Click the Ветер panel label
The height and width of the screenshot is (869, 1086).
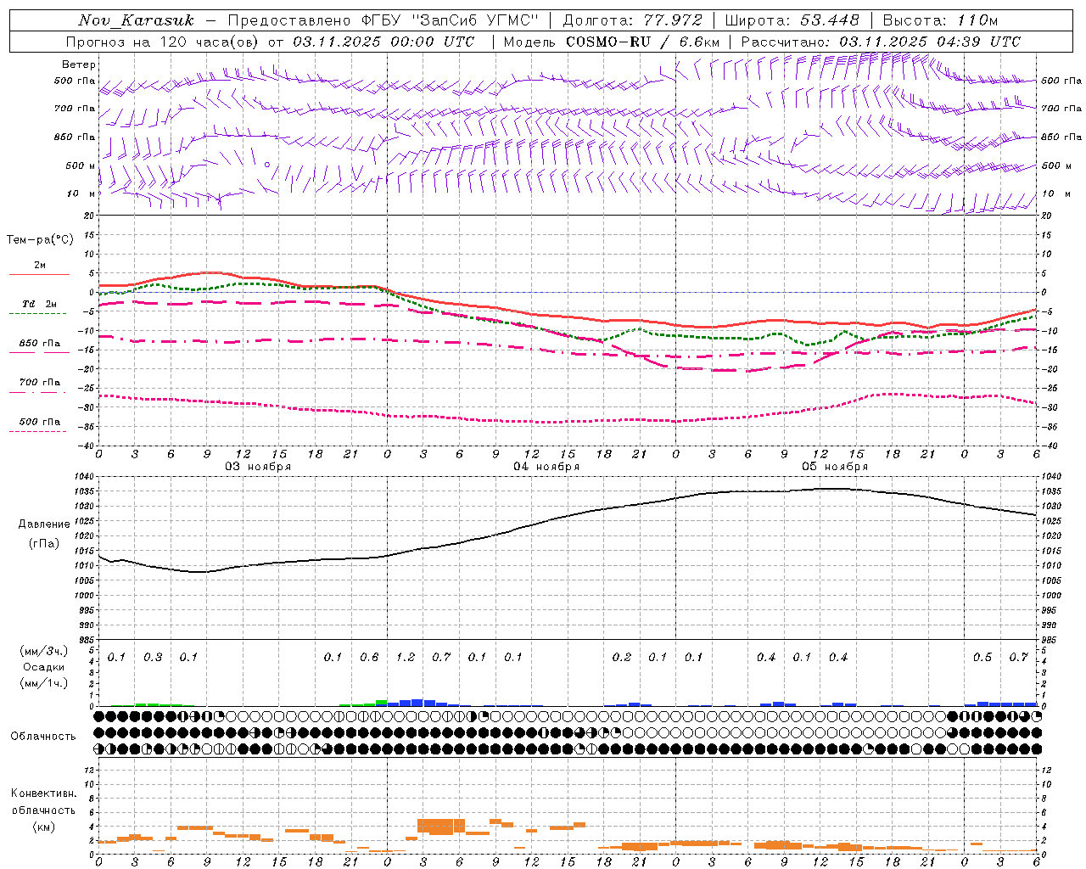79,64
